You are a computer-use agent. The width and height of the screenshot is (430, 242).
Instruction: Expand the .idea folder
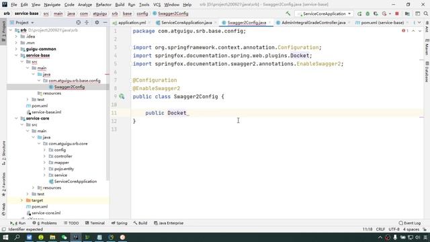tap(16, 36)
